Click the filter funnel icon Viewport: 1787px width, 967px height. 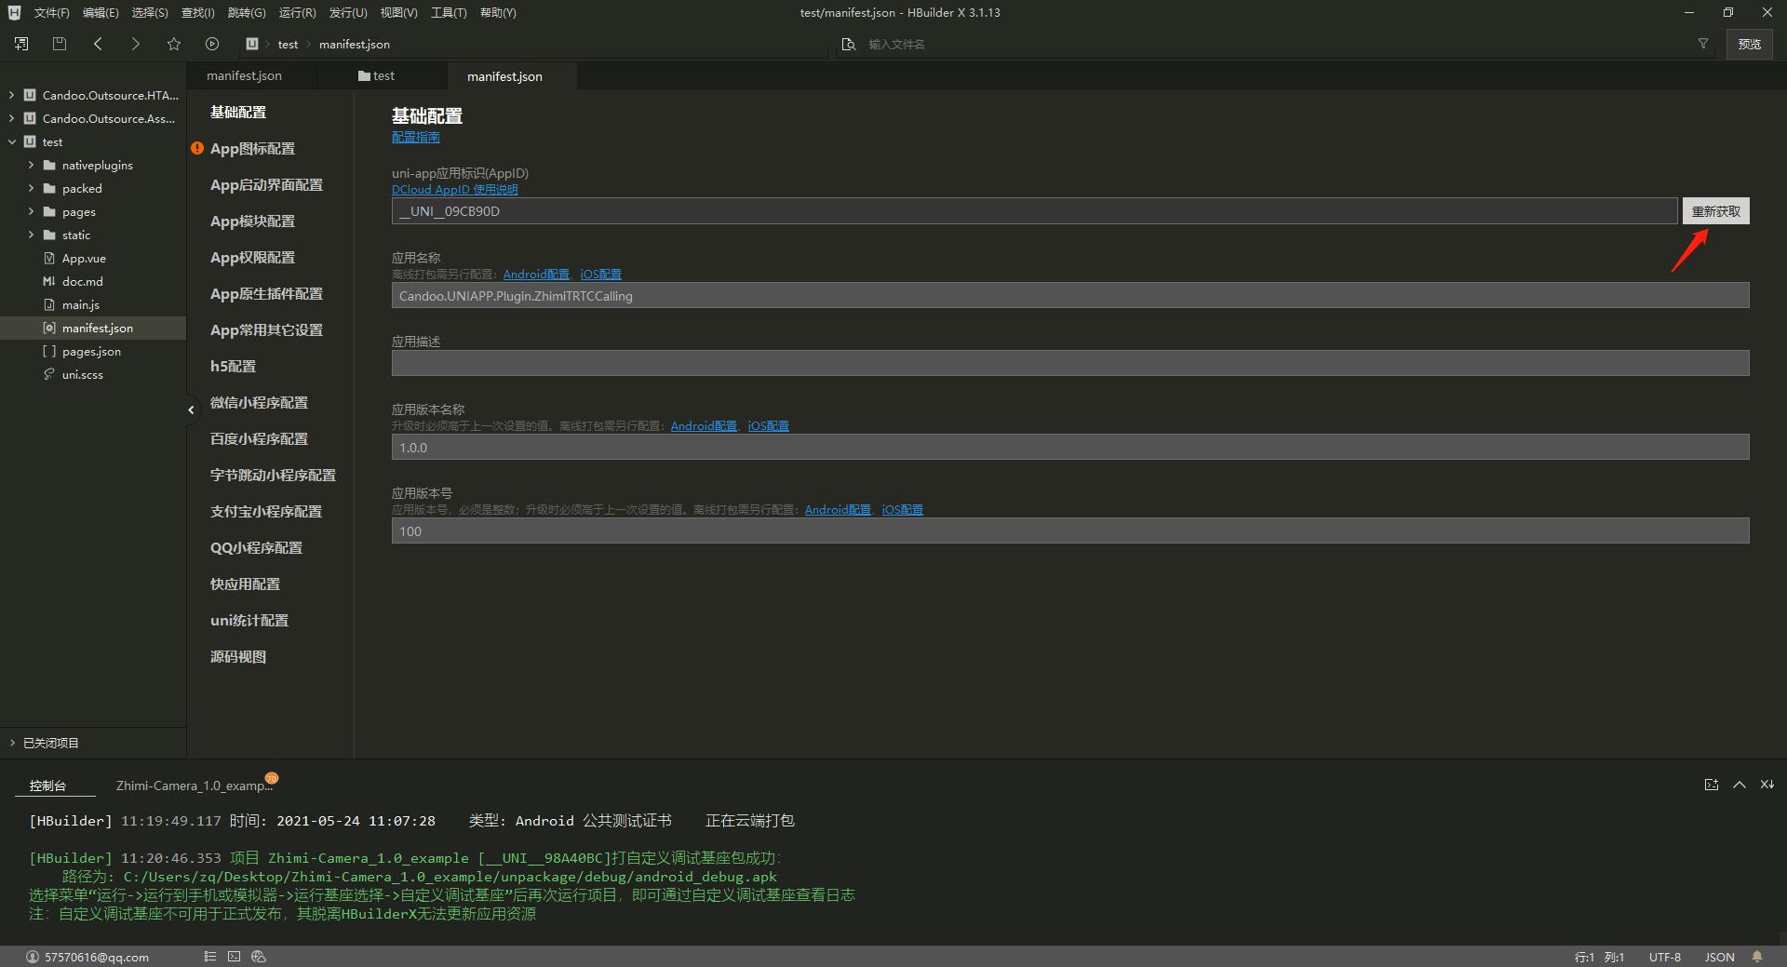click(x=1703, y=44)
